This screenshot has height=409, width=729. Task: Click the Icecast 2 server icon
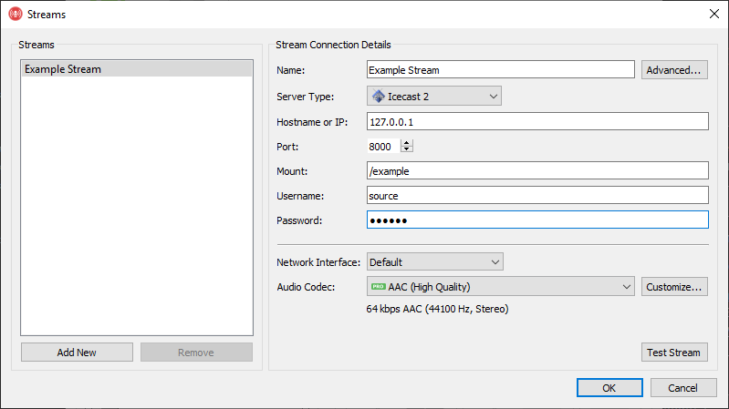click(378, 97)
